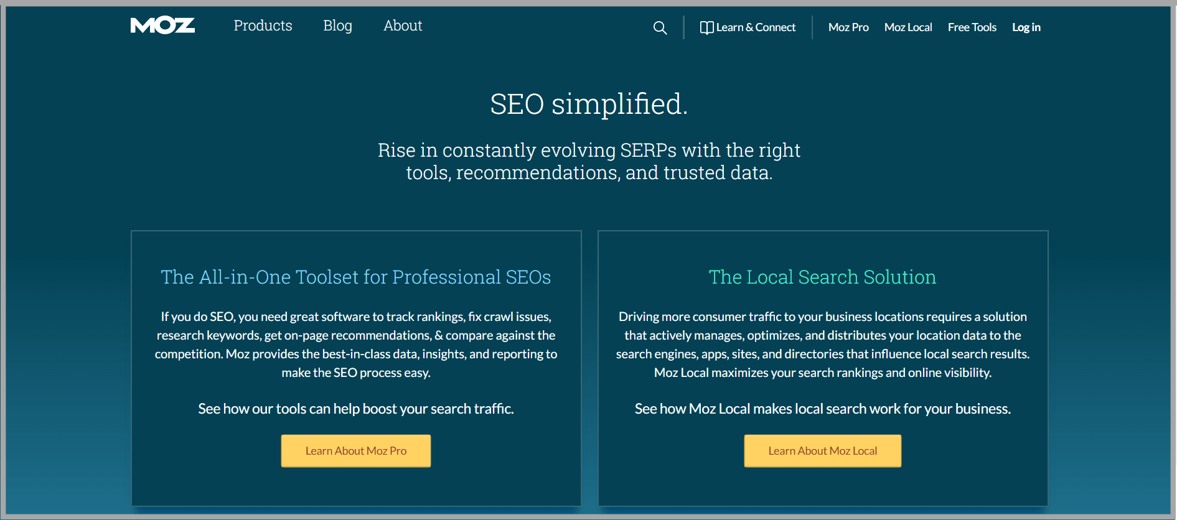Select Moz Local in top navigation
The width and height of the screenshot is (1177, 520).
tap(908, 27)
